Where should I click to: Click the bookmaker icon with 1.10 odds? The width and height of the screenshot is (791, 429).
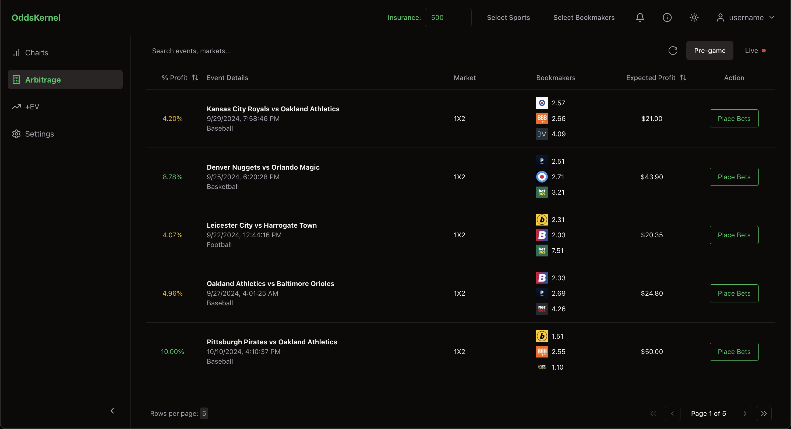[x=542, y=367]
